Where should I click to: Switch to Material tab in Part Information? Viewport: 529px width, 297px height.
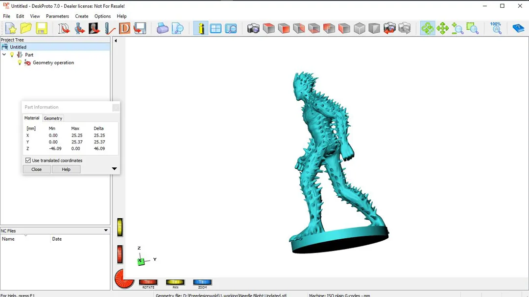(32, 118)
